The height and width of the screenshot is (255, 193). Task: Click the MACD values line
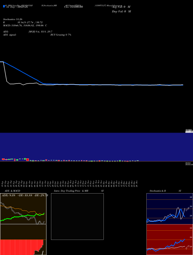(x=25, y=25)
